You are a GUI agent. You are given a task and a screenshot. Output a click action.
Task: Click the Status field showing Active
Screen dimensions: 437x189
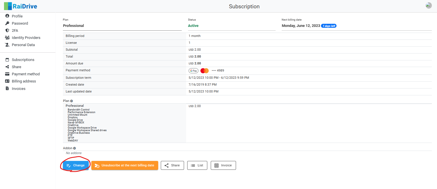pos(232,26)
